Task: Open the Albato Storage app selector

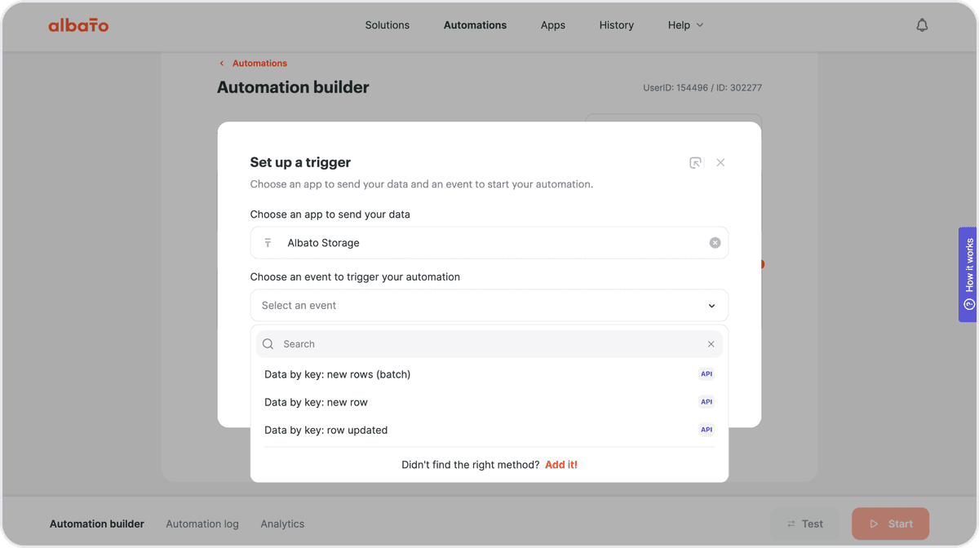Action: coord(489,243)
